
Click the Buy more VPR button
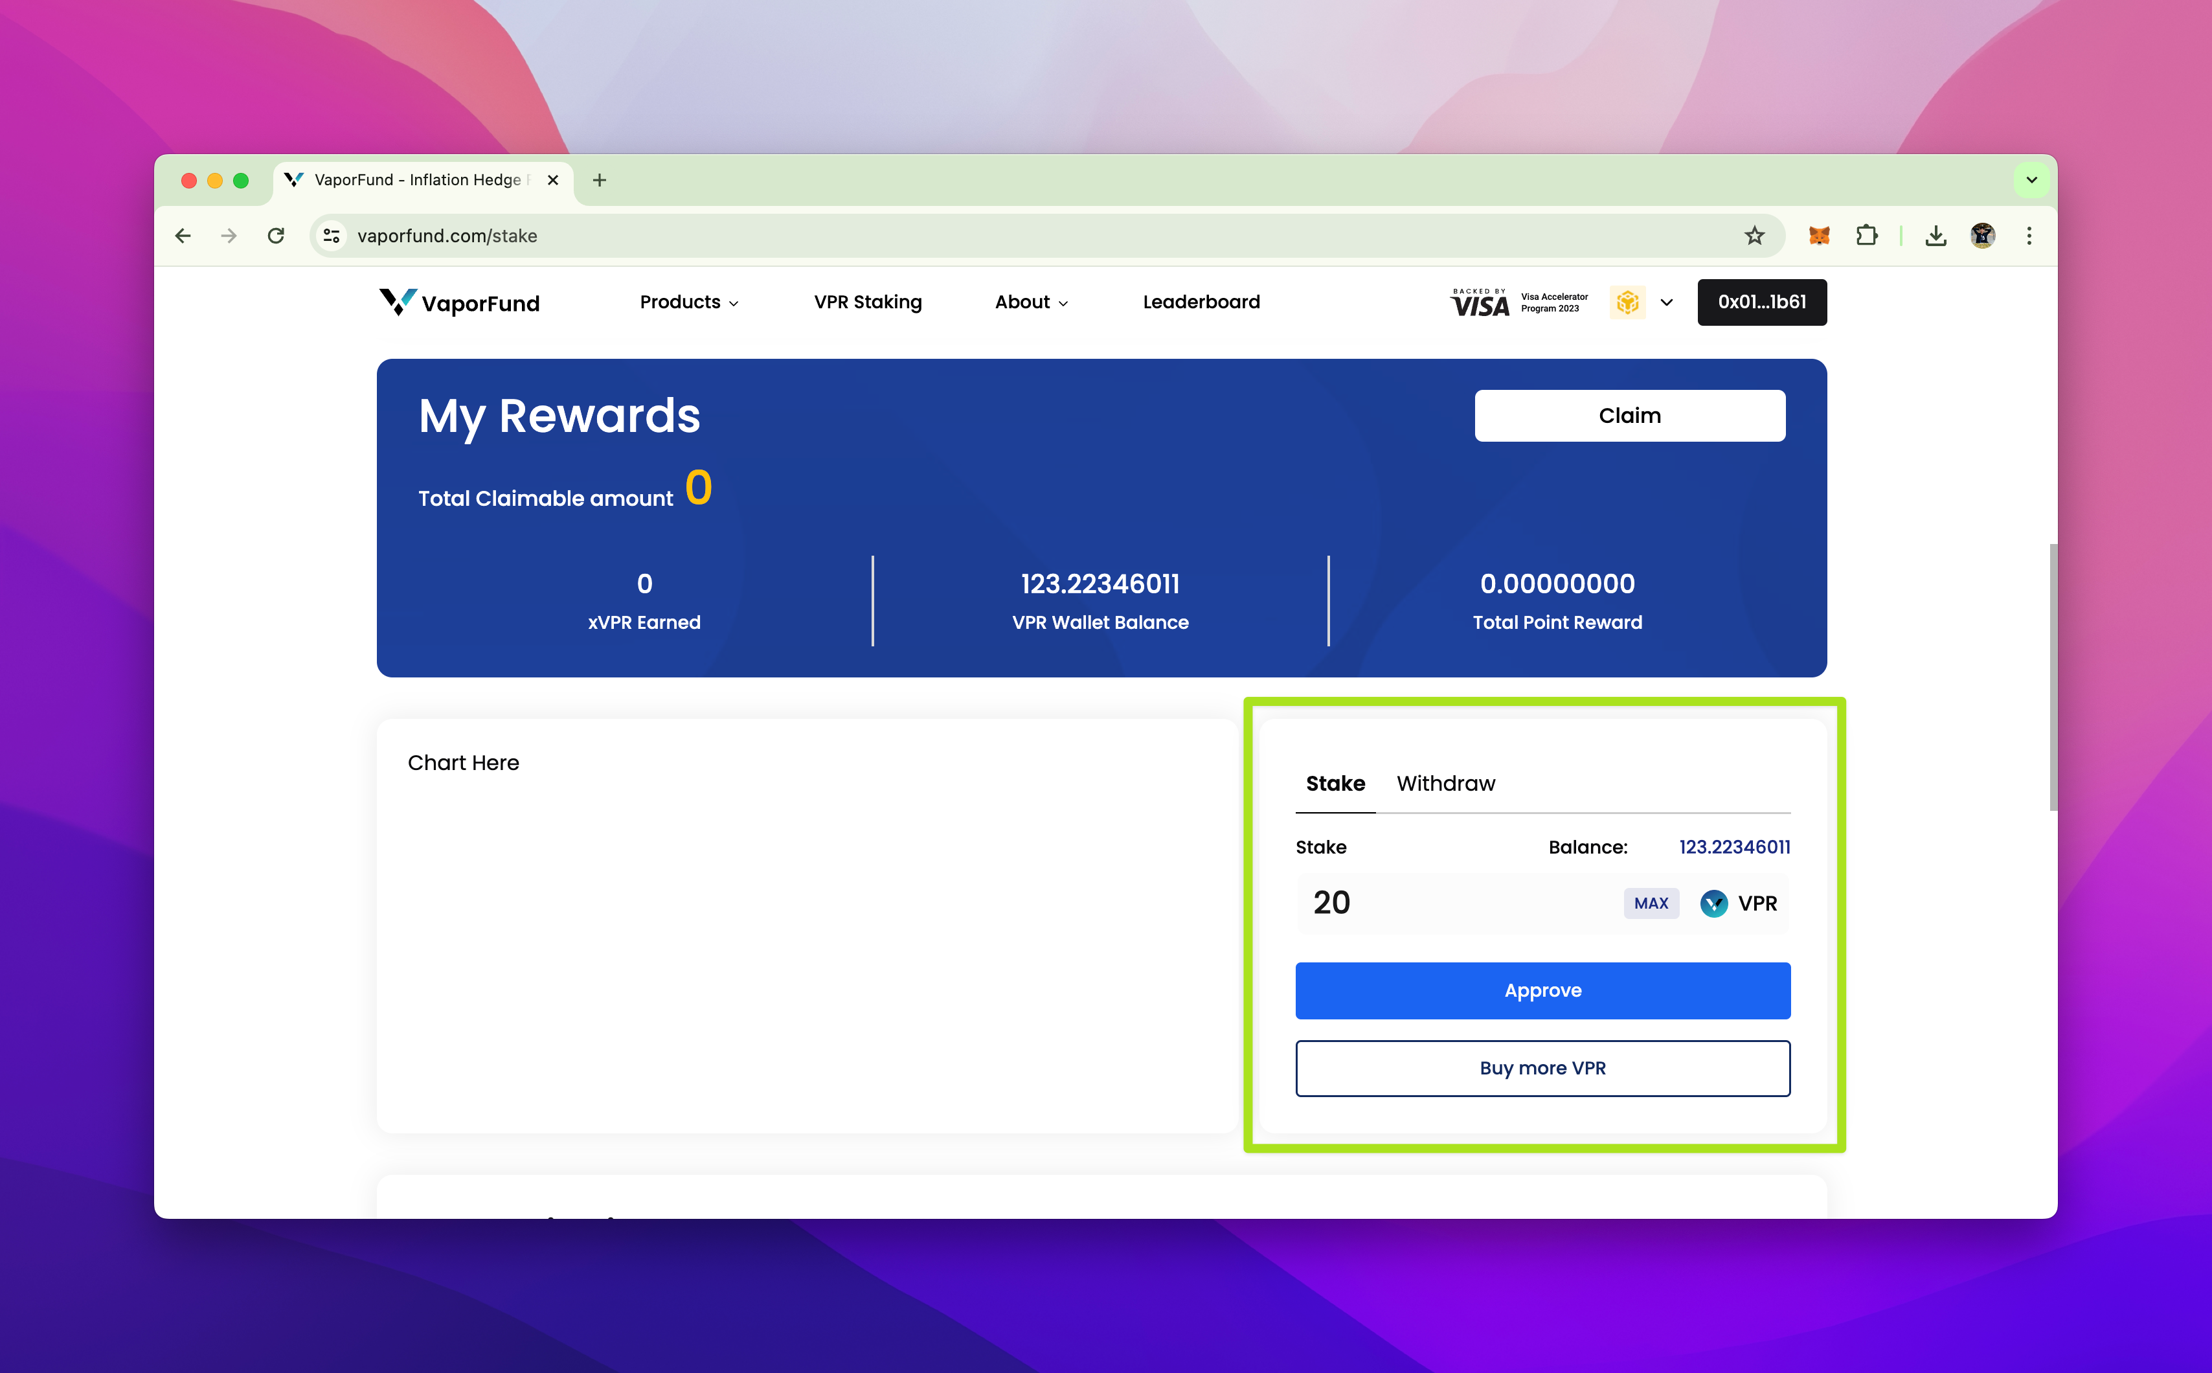click(1542, 1068)
